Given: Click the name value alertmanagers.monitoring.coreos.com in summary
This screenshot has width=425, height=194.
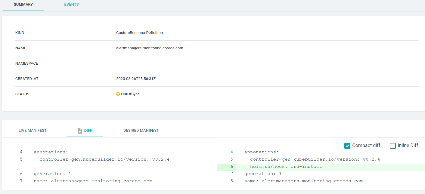Looking at the screenshot, I should (150, 48).
